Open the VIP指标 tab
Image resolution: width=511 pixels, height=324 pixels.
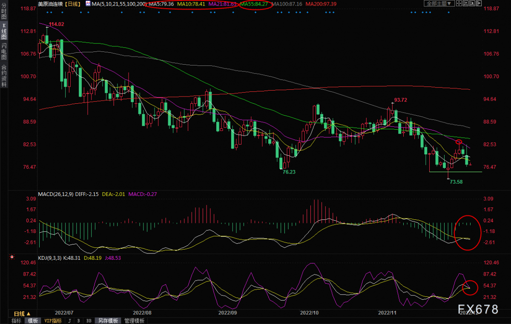(52, 321)
